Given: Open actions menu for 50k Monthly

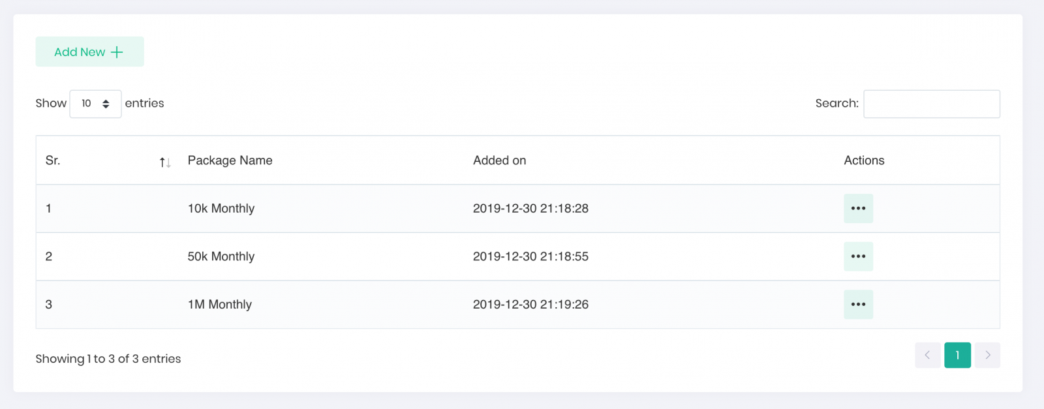Looking at the screenshot, I should coord(858,256).
